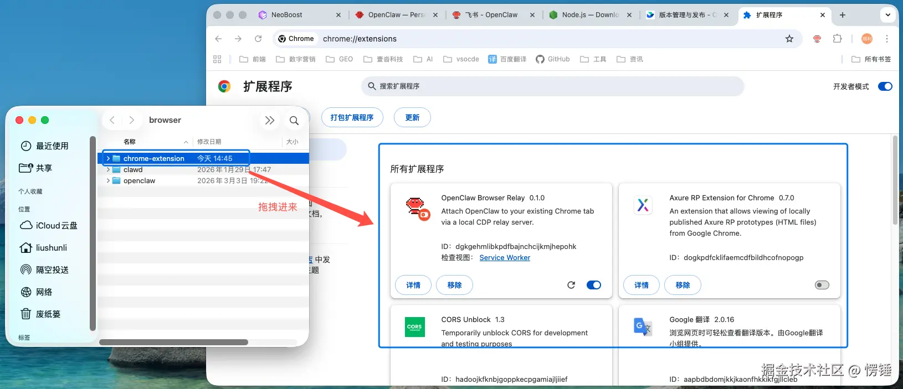
Task: Disable the OpenClaw Browser Relay extension
Action: (594, 285)
